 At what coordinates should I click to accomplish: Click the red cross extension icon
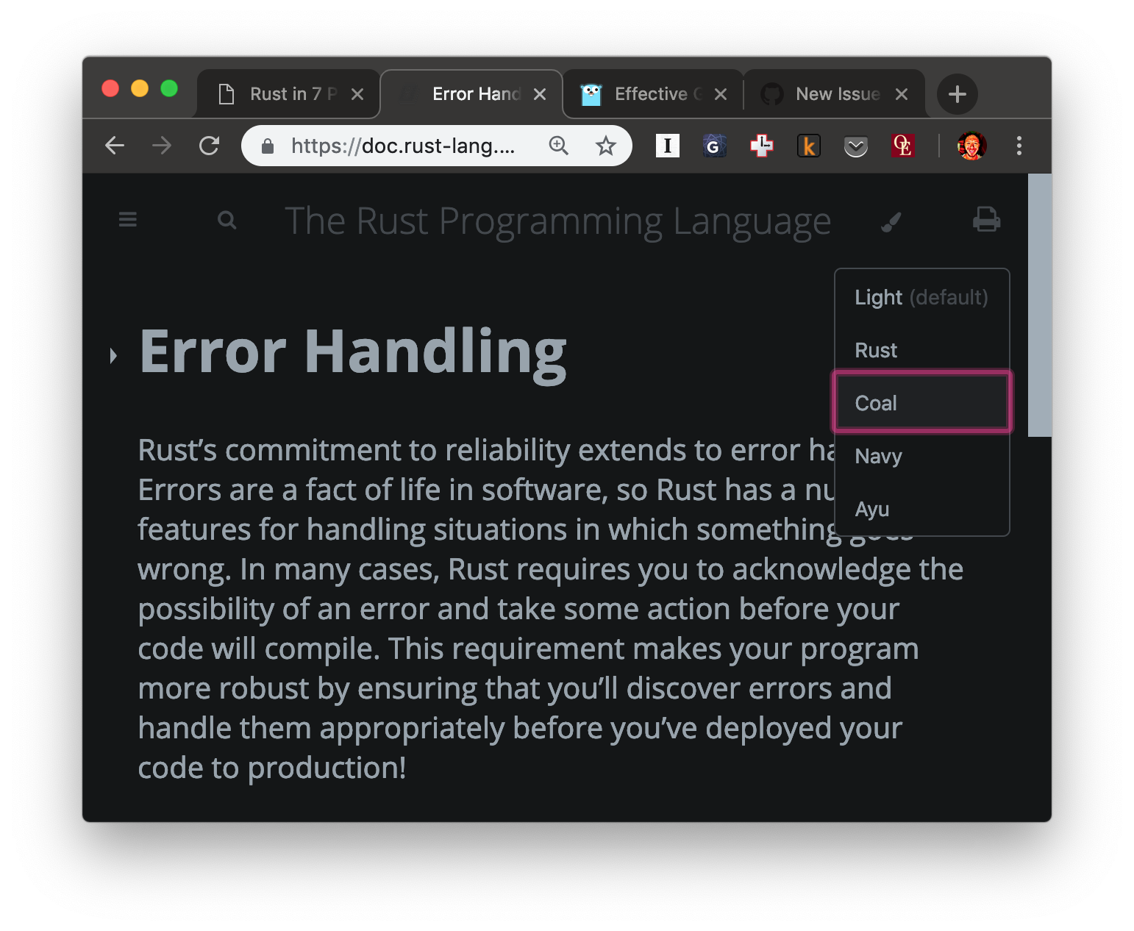pos(761,146)
